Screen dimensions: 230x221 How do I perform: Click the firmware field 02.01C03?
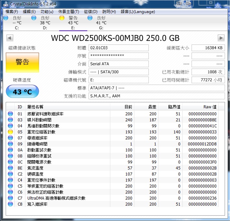(x=119, y=48)
